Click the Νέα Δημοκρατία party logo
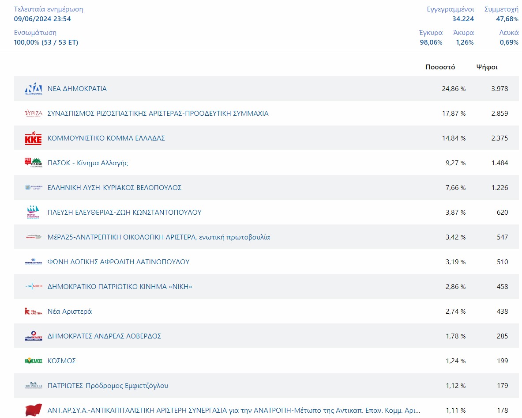 coord(33,89)
